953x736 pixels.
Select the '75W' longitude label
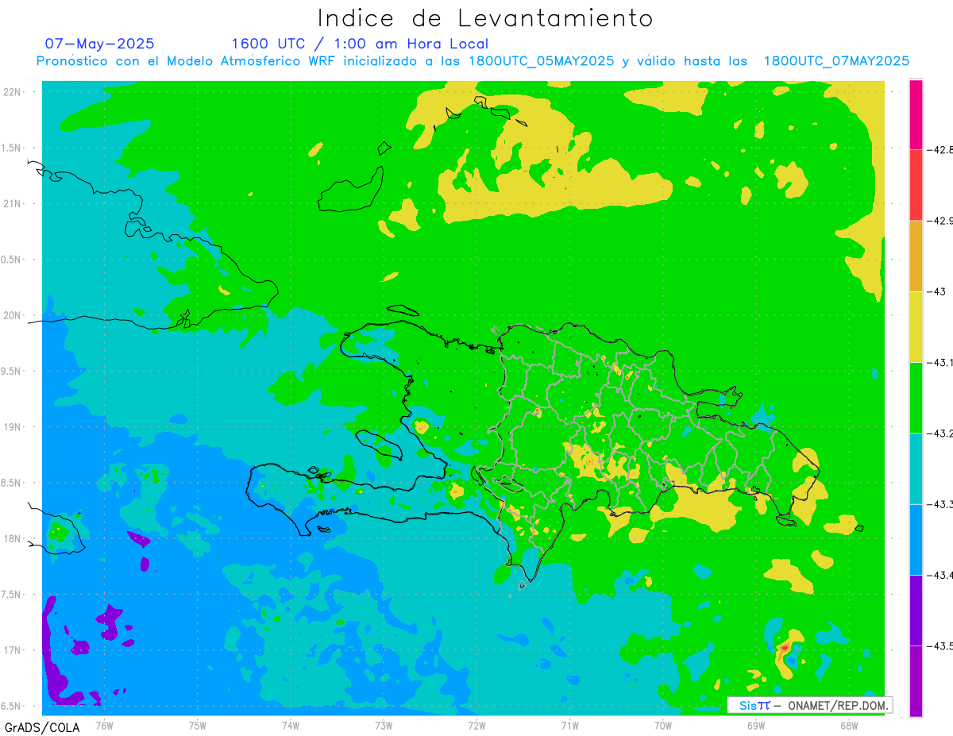(x=198, y=726)
